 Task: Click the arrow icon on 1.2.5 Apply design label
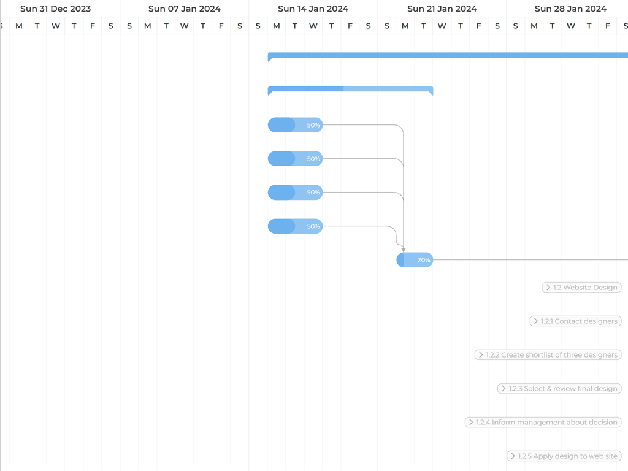(x=513, y=456)
